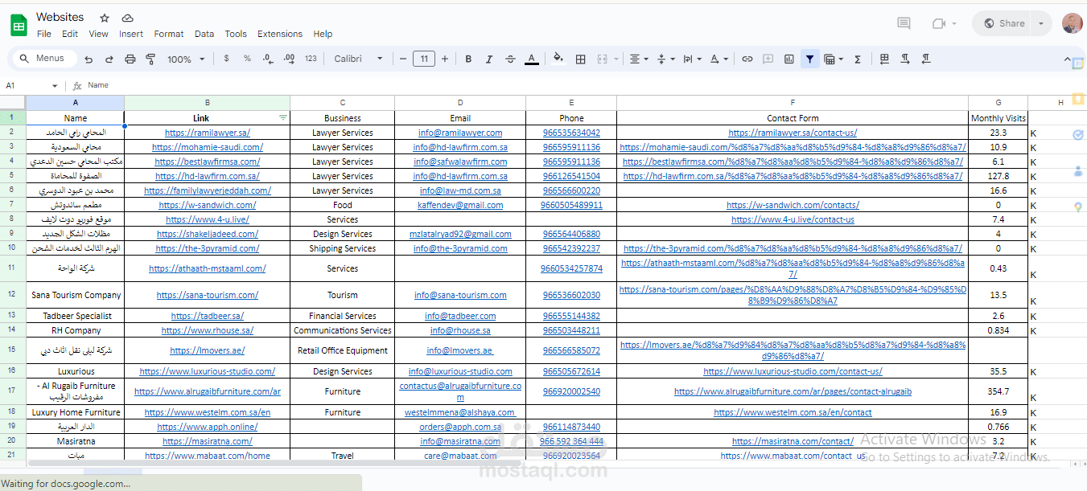This screenshot has height=491, width=1087.
Task: Open text wrapping dropdown
Action: click(x=691, y=59)
